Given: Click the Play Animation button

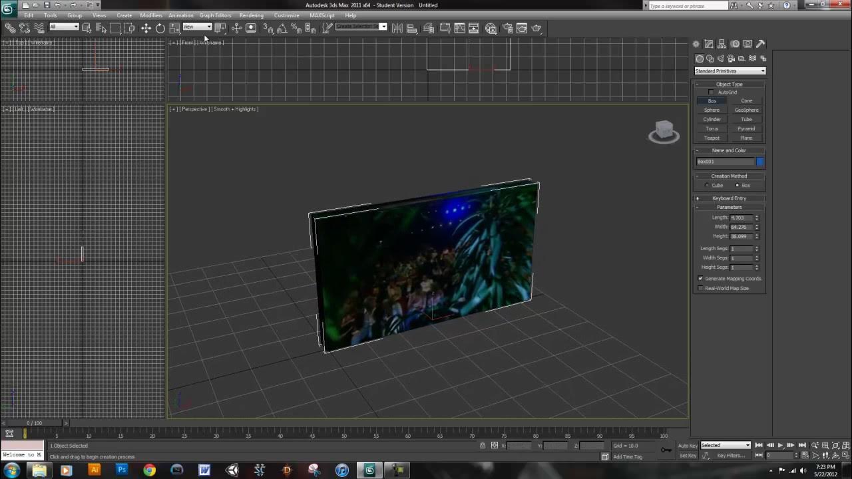Looking at the screenshot, I should (780, 445).
